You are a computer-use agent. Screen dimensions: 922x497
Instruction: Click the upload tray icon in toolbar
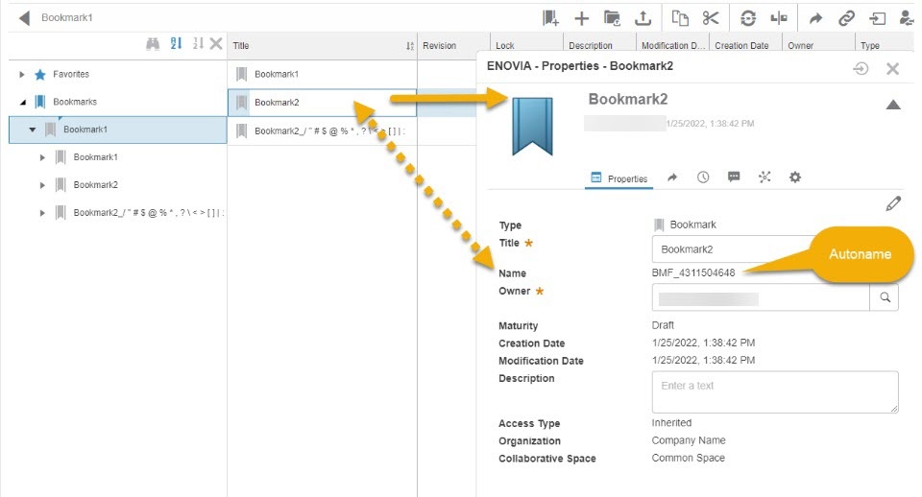(x=643, y=18)
